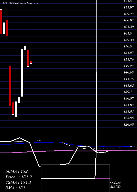
Task: Click the 50MA : 152 readout
Action: pyautogui.click(x=17, y=171)
